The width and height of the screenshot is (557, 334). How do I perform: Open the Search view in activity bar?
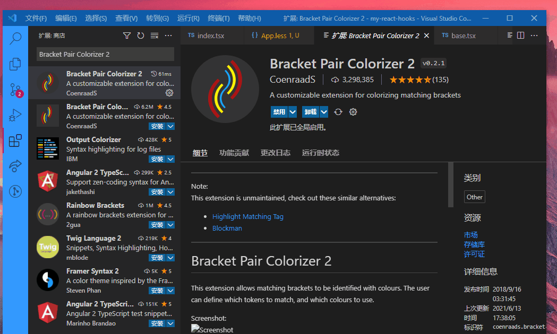pos(15,38)
